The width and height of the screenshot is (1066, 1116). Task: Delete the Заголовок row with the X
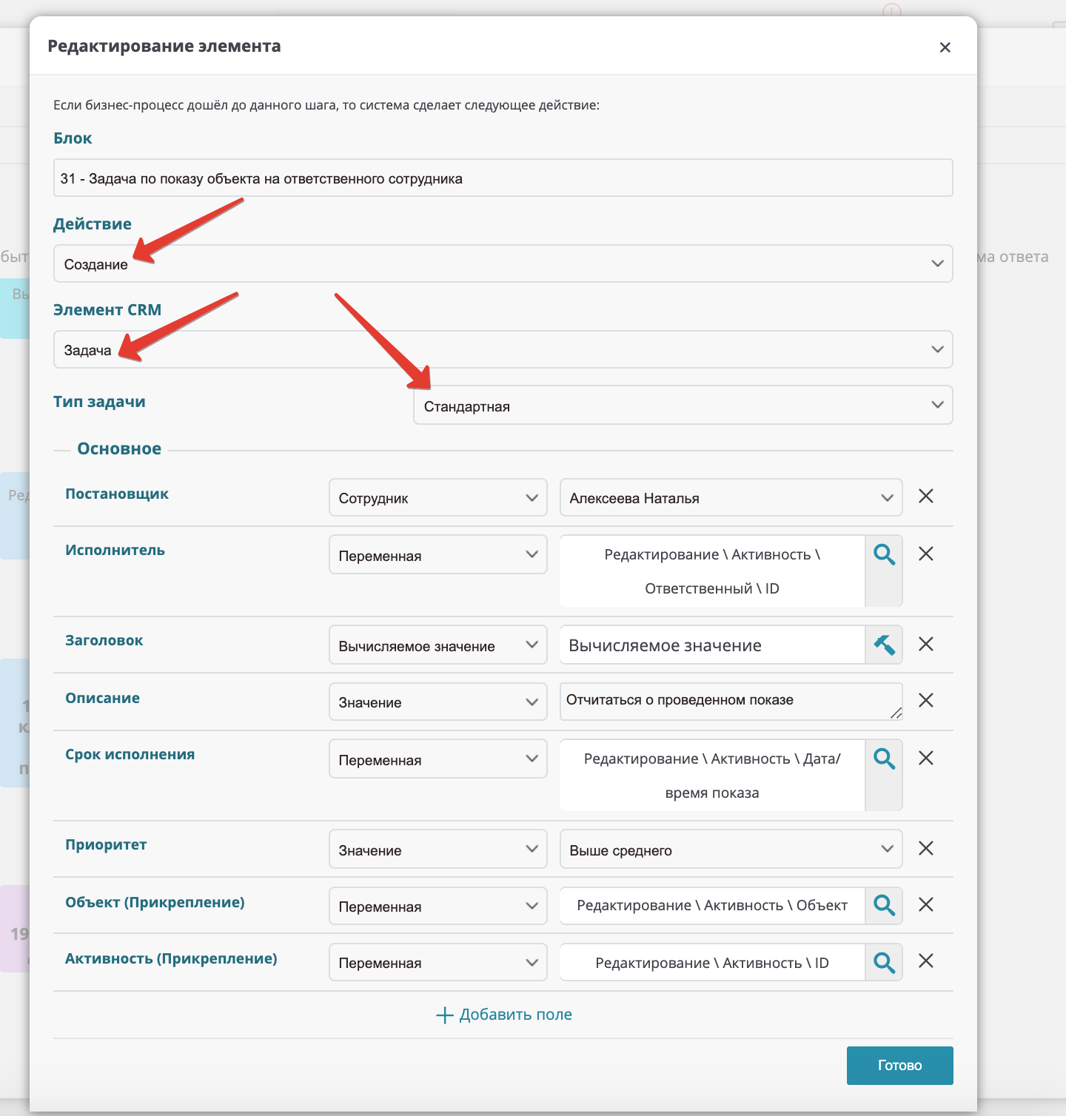[925, 644]
